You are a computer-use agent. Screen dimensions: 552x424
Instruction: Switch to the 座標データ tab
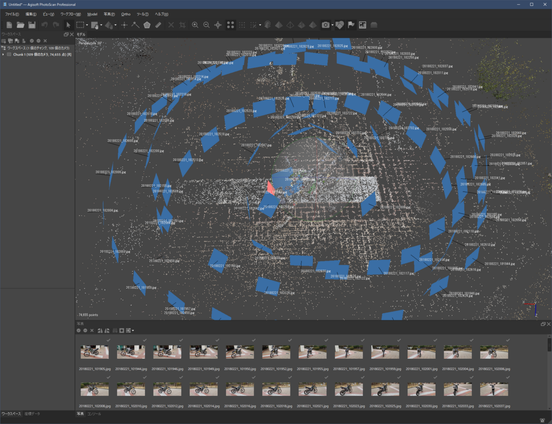pyautogui.click(x=32, y=414)
